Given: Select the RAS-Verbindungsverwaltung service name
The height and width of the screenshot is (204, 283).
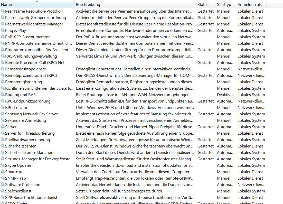Looking at the screenshot, I should pyautogui.click(x=31, y=56).
